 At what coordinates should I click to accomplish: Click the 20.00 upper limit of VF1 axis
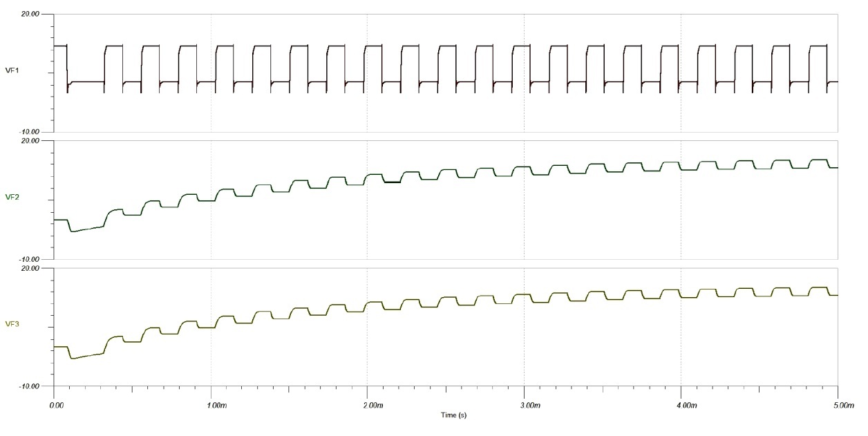pos(31,14)
